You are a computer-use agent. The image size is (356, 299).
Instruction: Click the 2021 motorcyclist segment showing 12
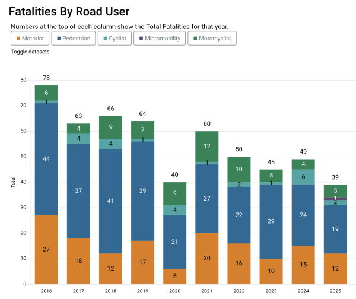point(206,147)
